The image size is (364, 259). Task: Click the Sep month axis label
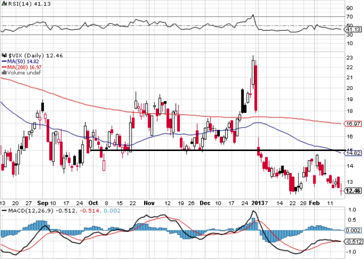click(43, 203)
